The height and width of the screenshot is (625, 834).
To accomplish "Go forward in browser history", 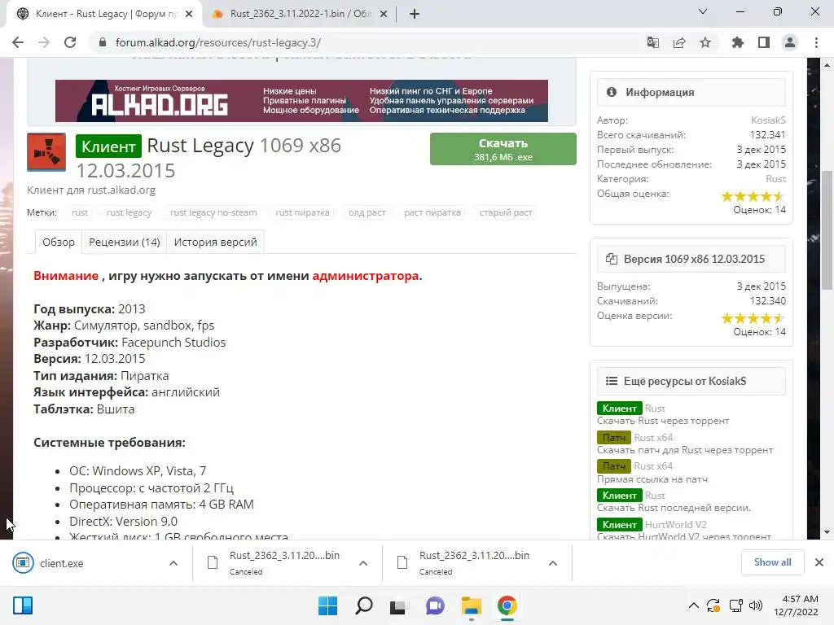I will click(x=44, y=42).
